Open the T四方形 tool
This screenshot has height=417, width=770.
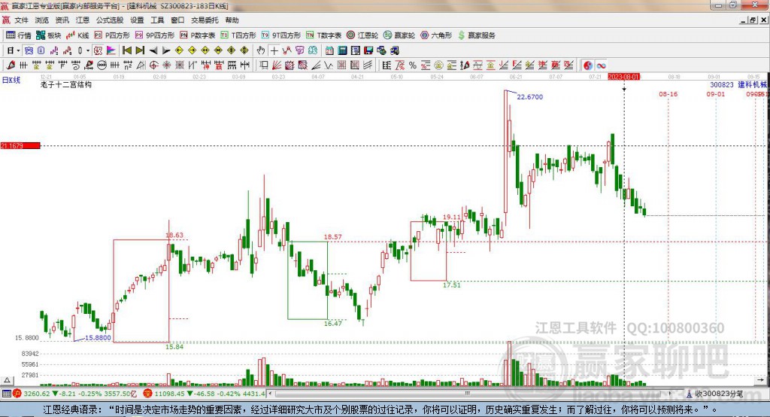point(238,35)
